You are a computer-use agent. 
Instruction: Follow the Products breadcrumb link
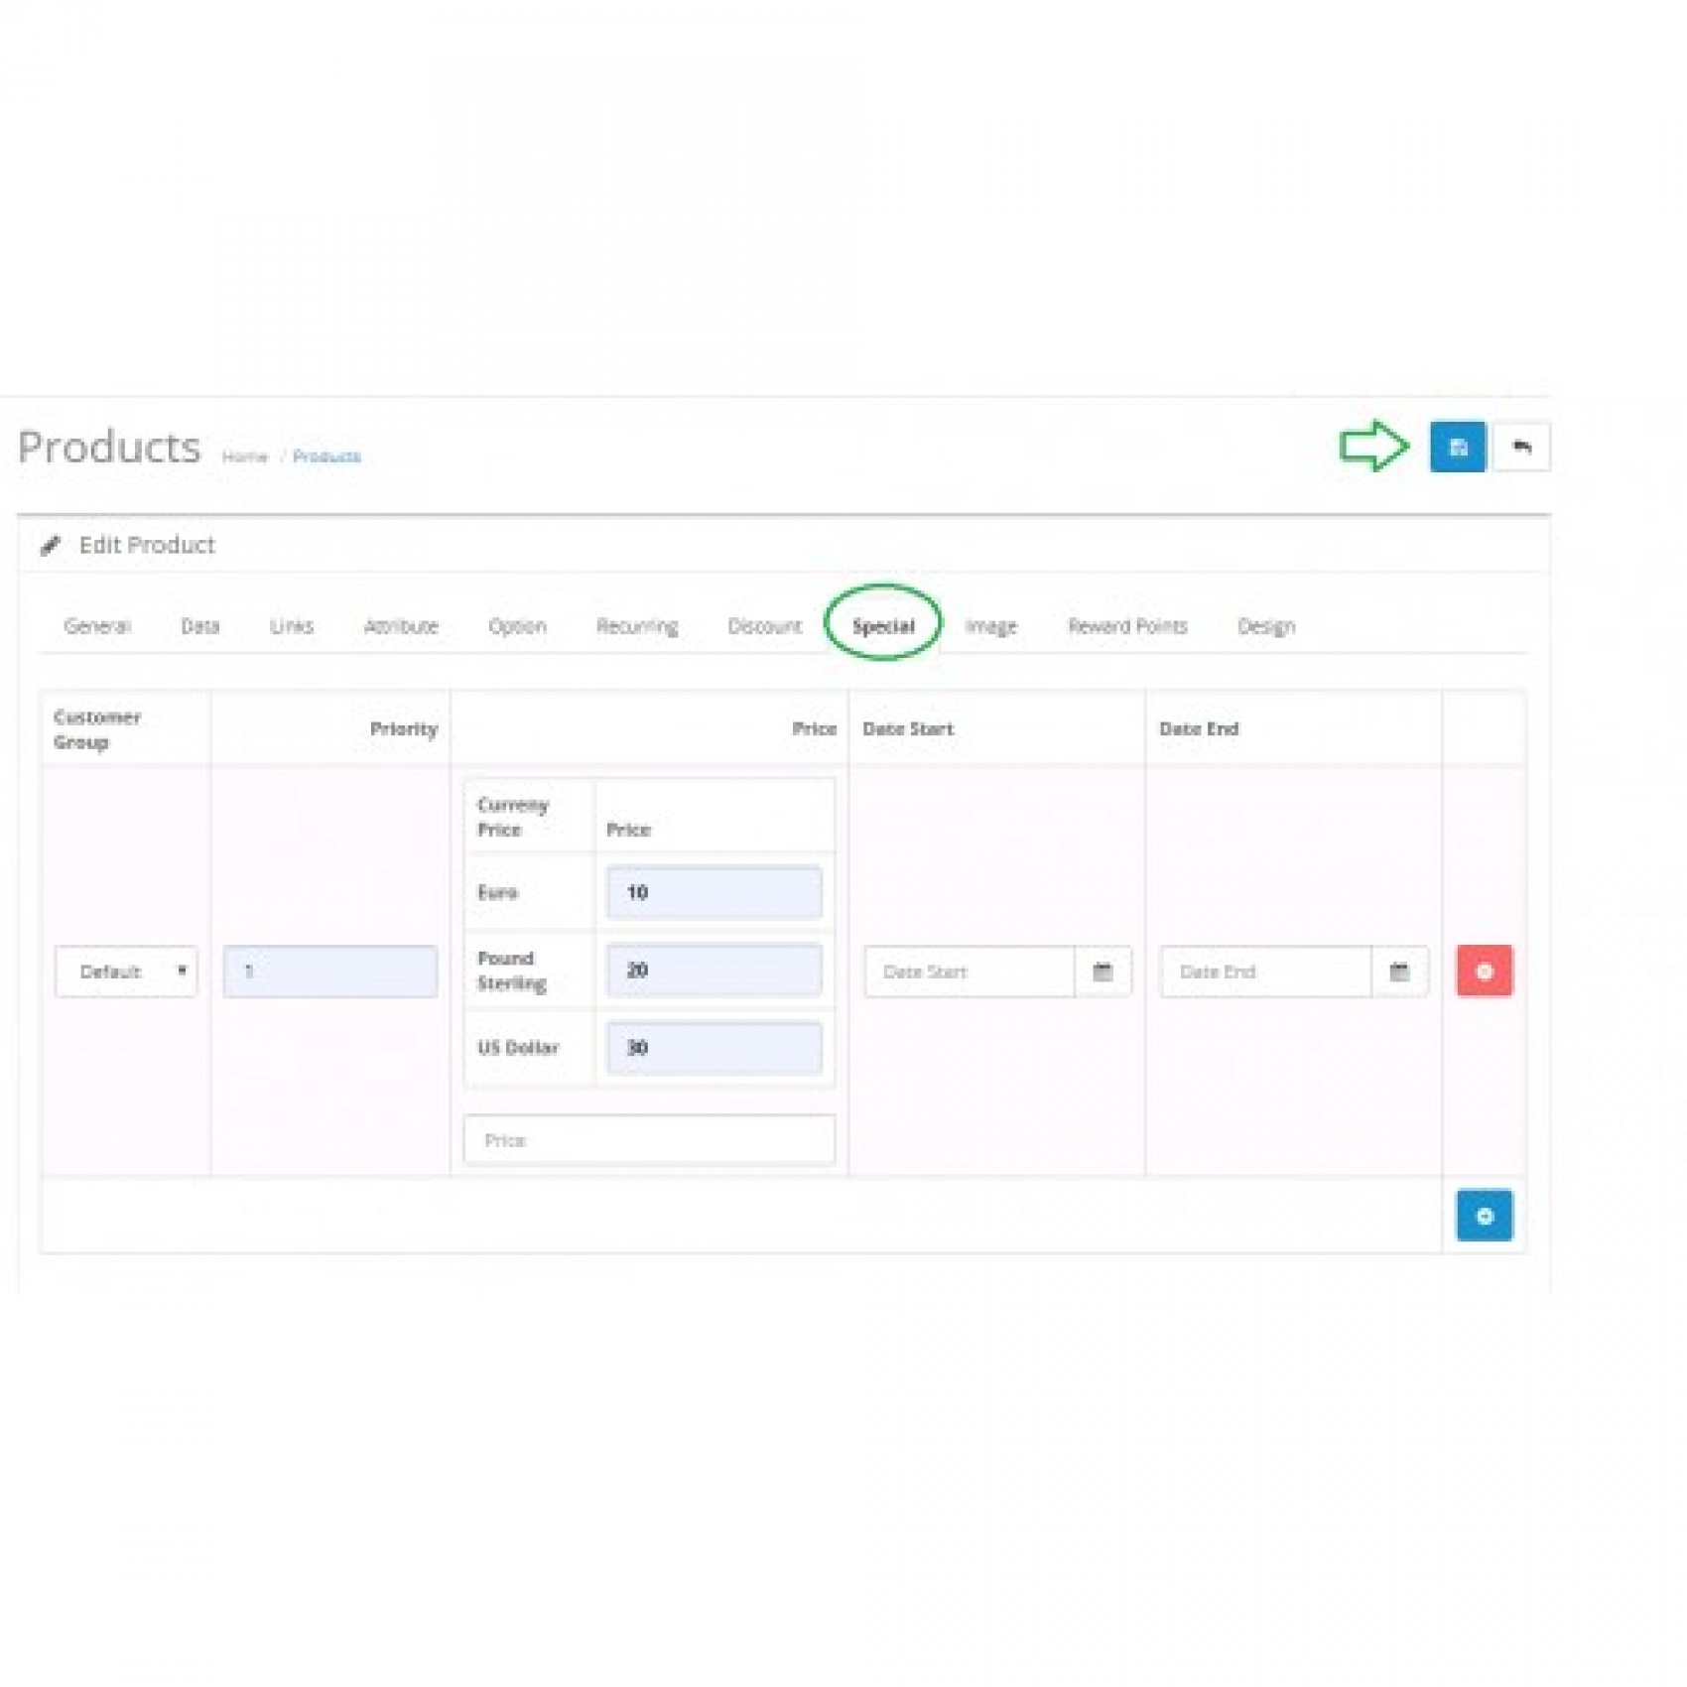coord(326,456)
